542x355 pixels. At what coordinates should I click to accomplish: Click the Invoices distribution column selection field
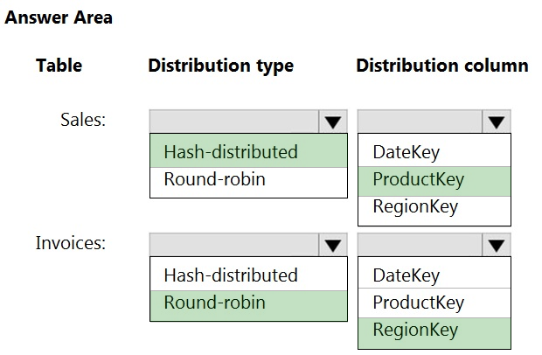point(420,245)
